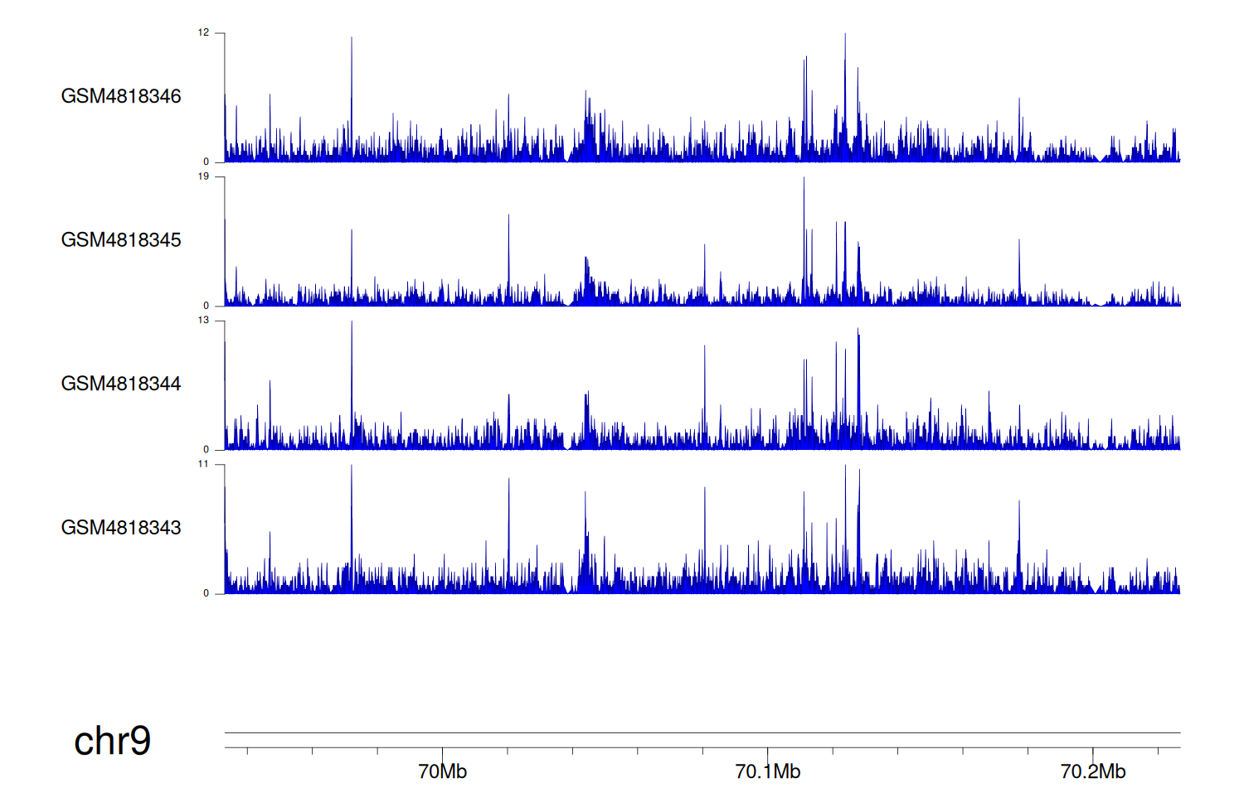Click the y-axis maximum value 19
Viewport: 1244px width, 812px height.
click(203, 176)
